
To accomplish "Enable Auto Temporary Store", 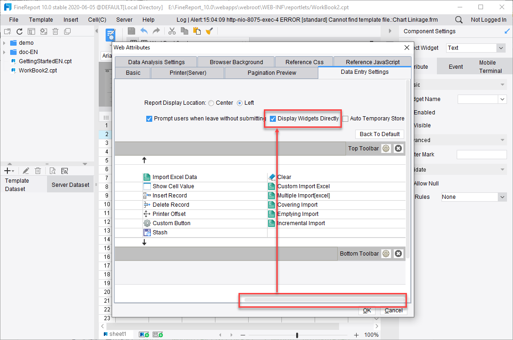I will pos(345,119).
